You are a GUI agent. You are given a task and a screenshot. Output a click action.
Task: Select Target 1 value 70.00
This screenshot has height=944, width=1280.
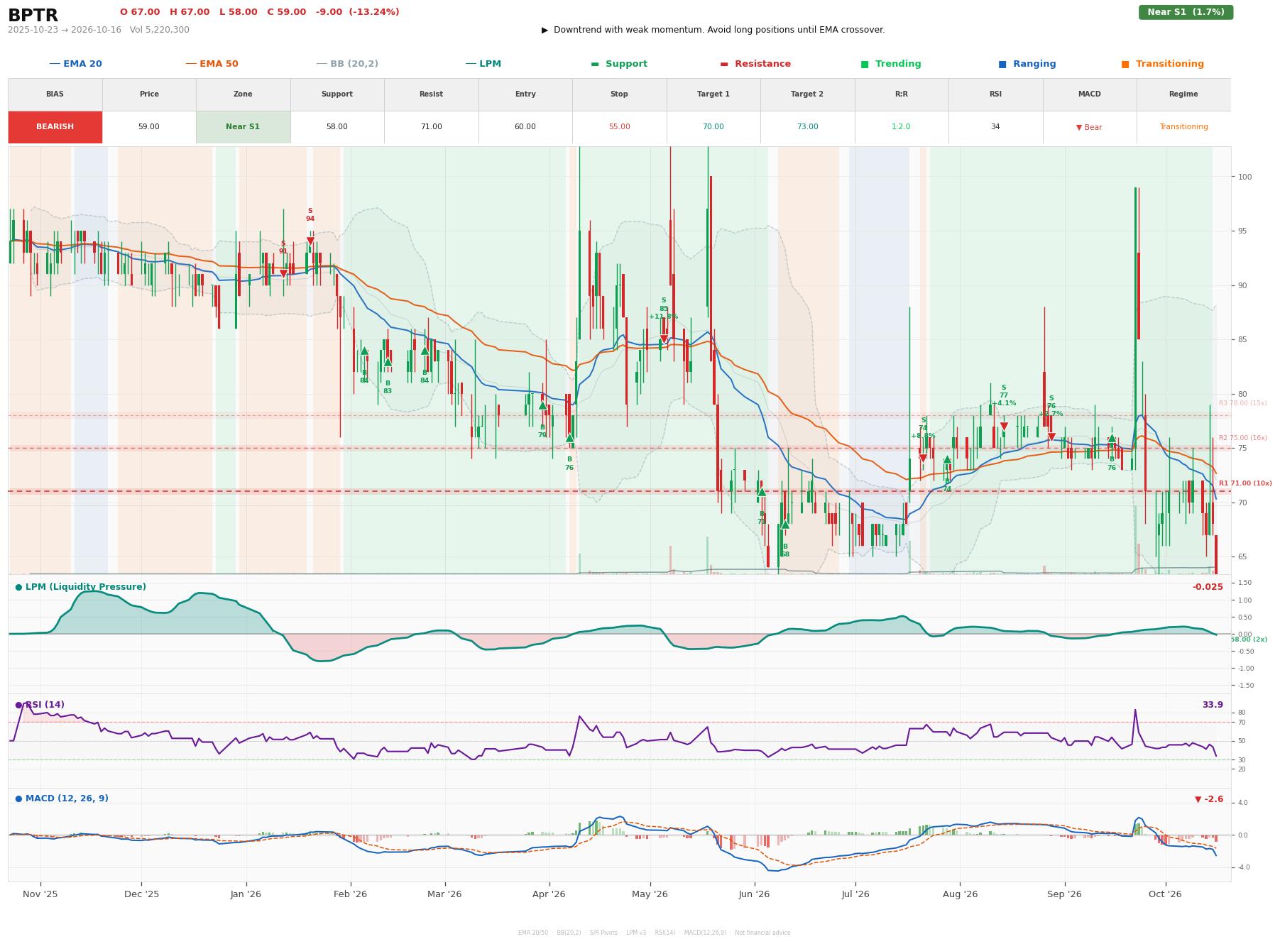tap(713, 127)
